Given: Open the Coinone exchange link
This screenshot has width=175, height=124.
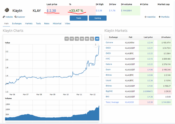Looking at the screenshot, I should coord(109,43).
